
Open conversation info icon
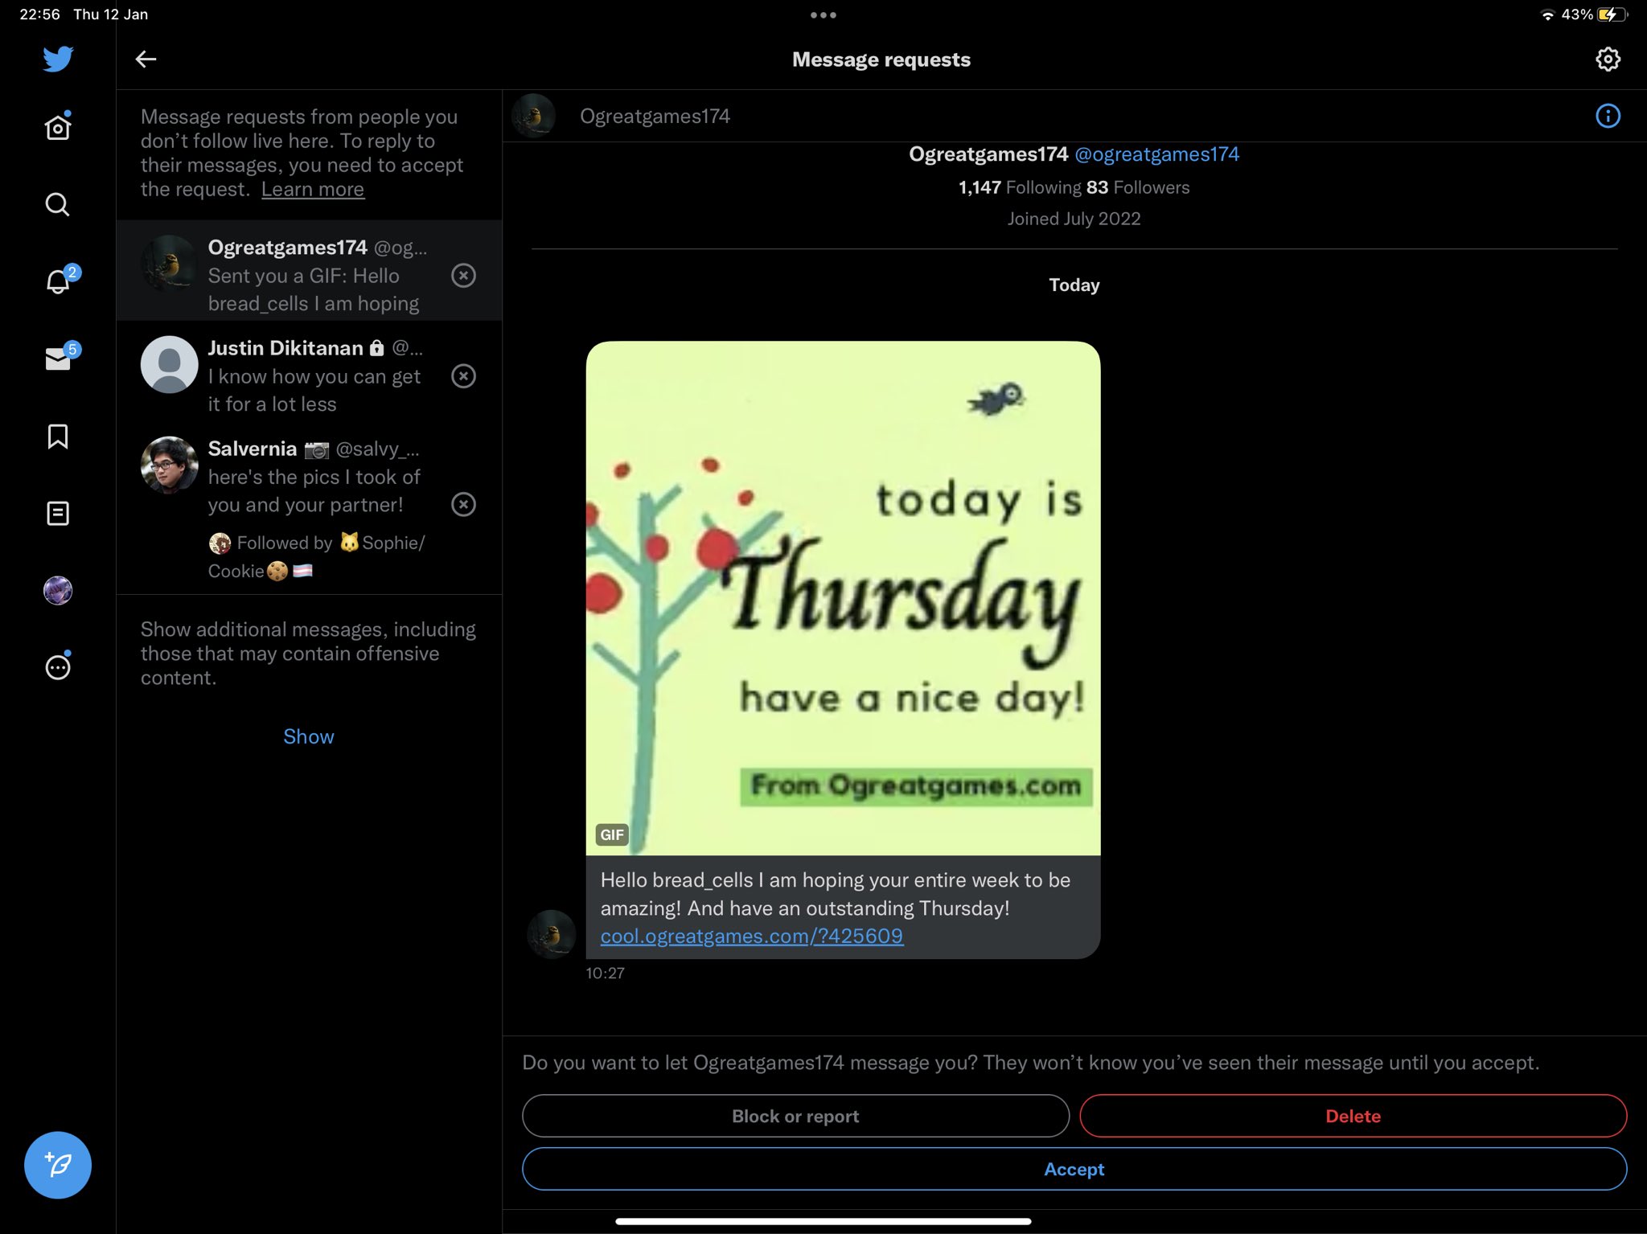pyautogui.click(x=1607, y=116)
